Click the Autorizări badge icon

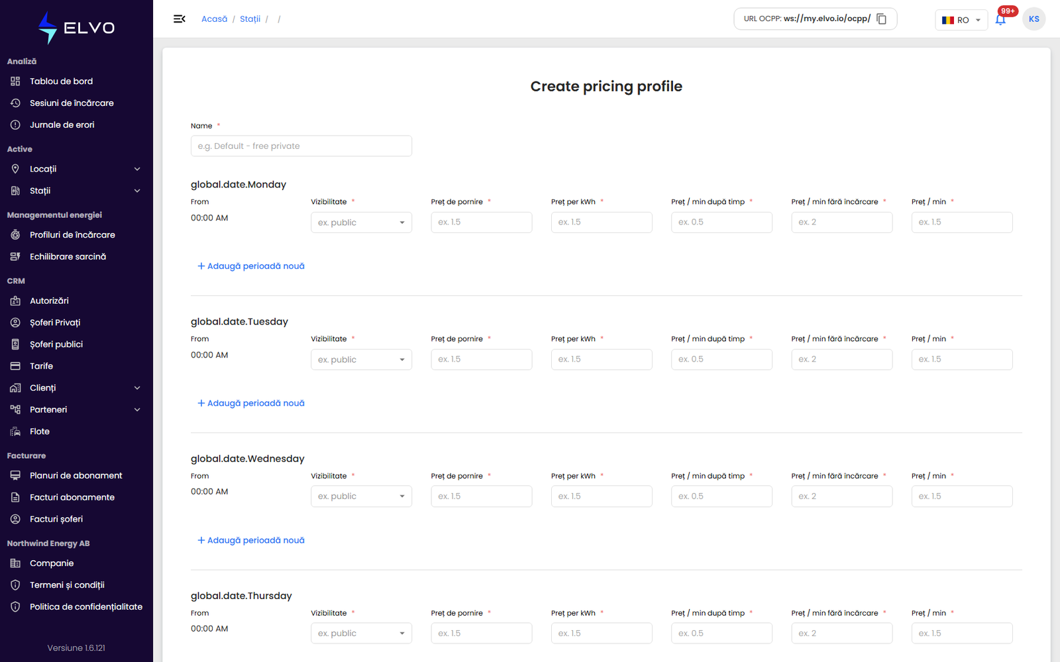[x=15, y=301]
